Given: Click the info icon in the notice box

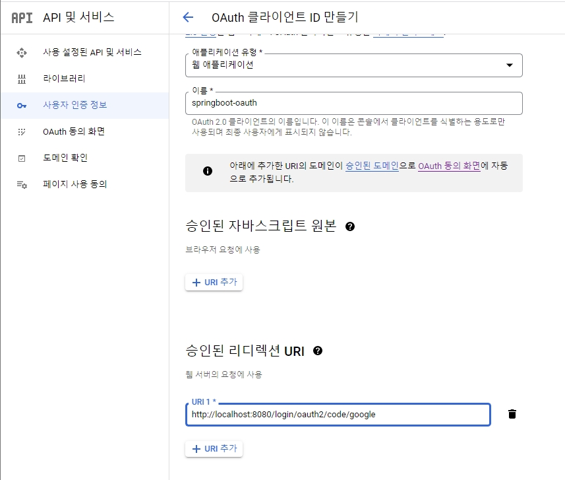Looking at the screenshot, I should coord(208,170).
